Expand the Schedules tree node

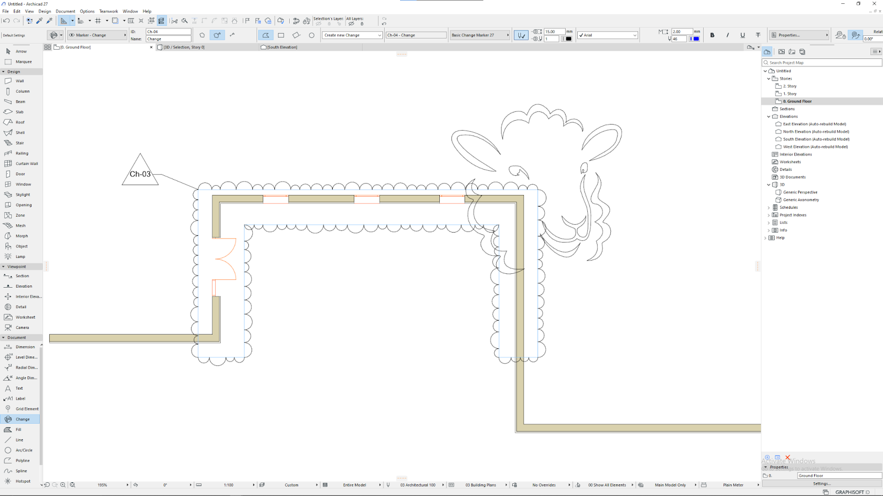pyautogui.click(x=769, y=208)
